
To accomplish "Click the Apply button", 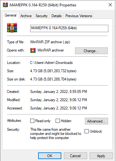I will click(x=101, y=156).
